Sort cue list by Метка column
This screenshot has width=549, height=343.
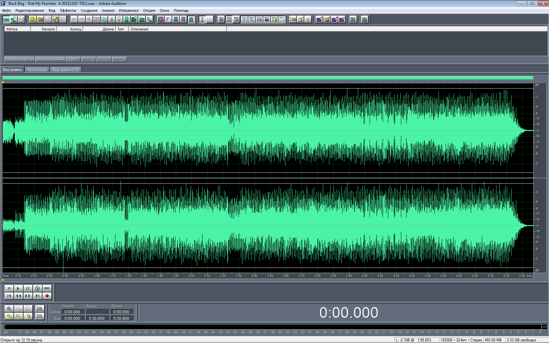(17, 29)
